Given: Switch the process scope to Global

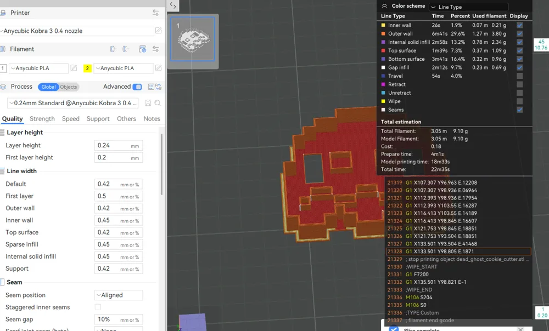Looking at the screenshot, I should [48, 87].
